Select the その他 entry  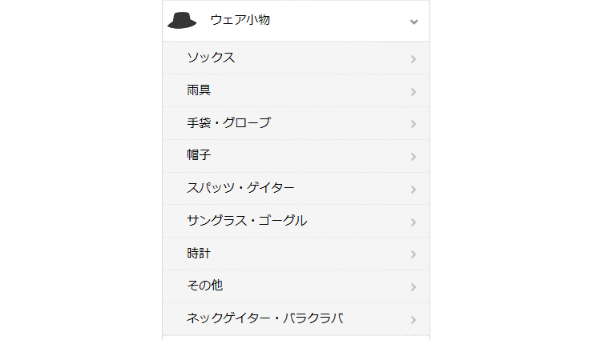click(x=204, y=286)
